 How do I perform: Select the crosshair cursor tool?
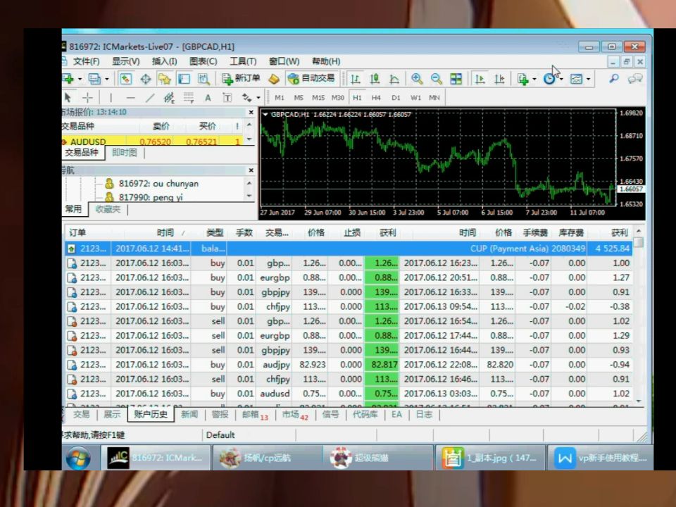(x=87, y=98)
